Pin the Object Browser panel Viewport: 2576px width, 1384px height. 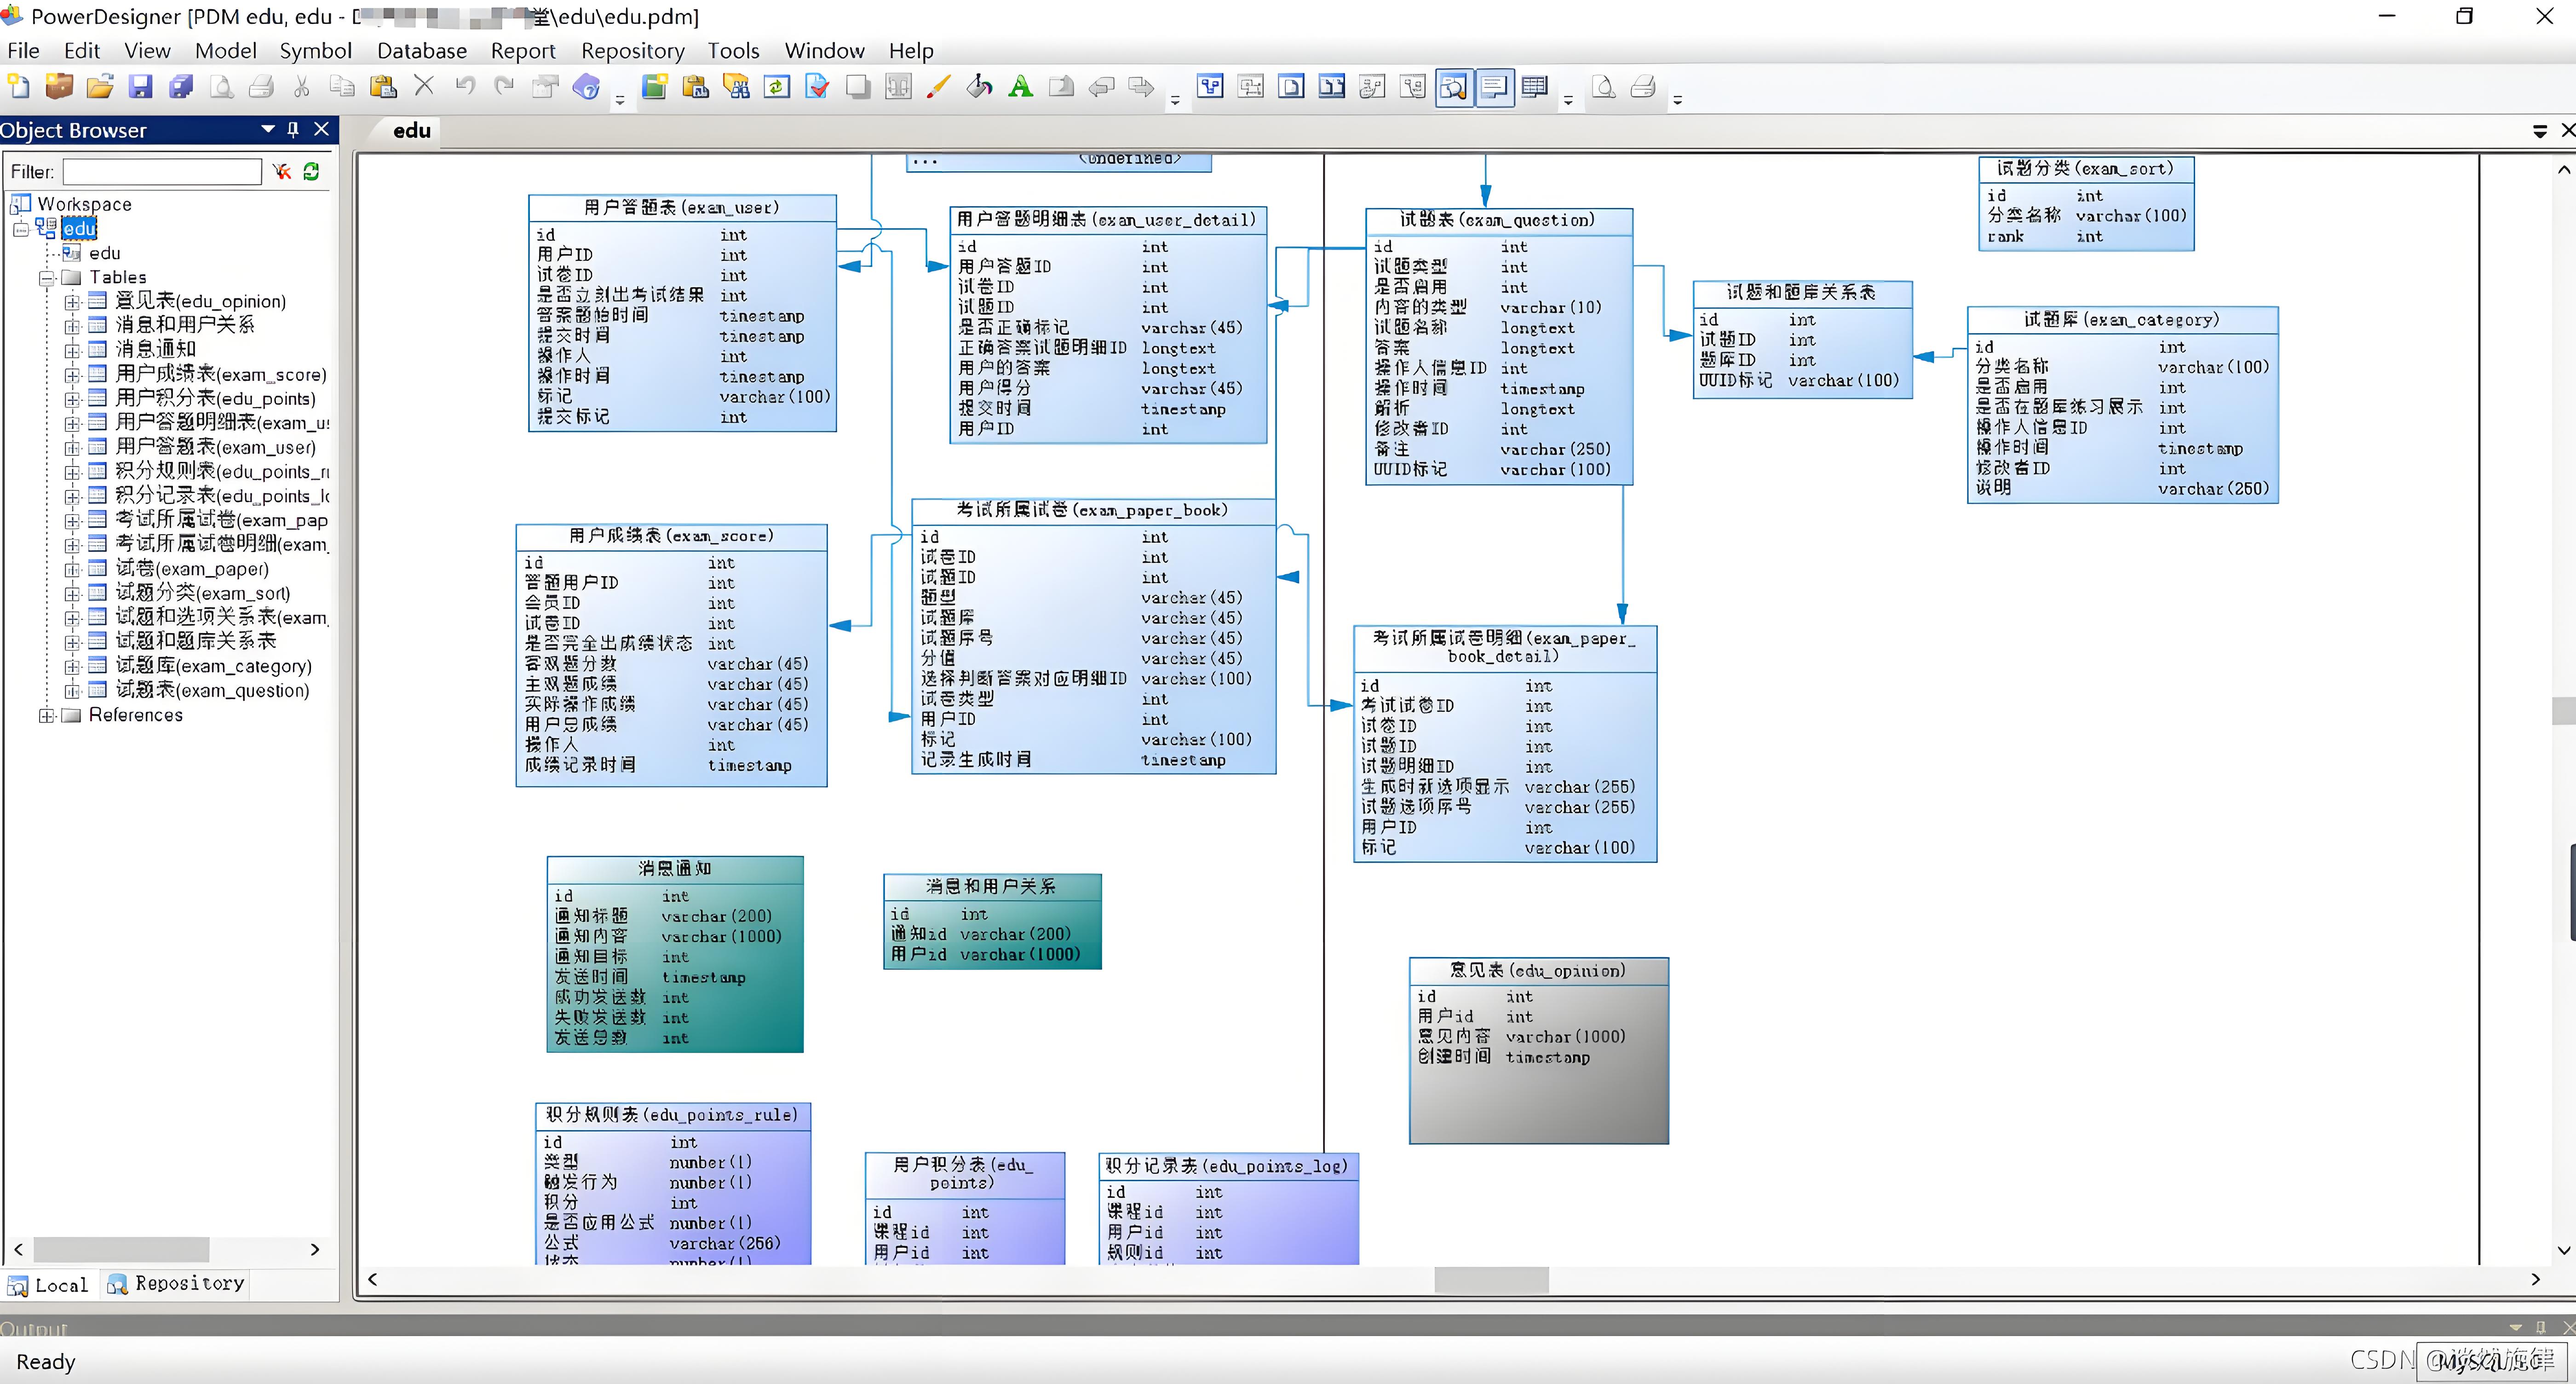(293, 130)
